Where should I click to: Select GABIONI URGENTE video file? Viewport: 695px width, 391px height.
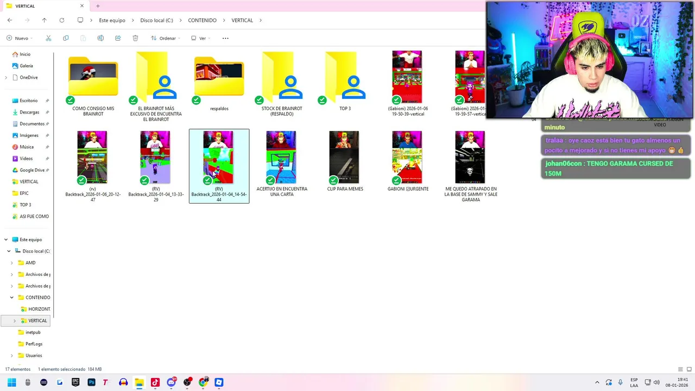pos(408,161)
